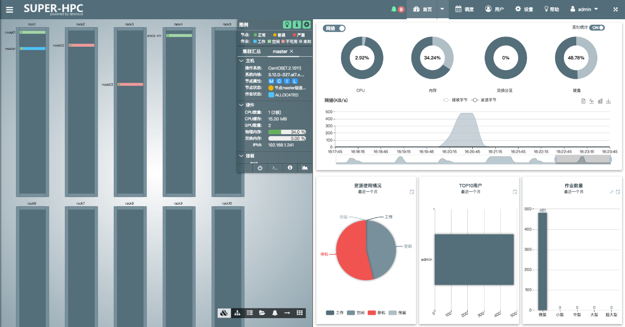Click the 设置 settings link
Viewport: 625px width, 327px height.
pyautogui.click(x=524, y=9)
